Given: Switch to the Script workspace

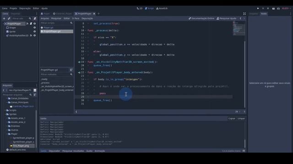Looking at the screenshot, I should pyautogui.click(x=149, y=8).
